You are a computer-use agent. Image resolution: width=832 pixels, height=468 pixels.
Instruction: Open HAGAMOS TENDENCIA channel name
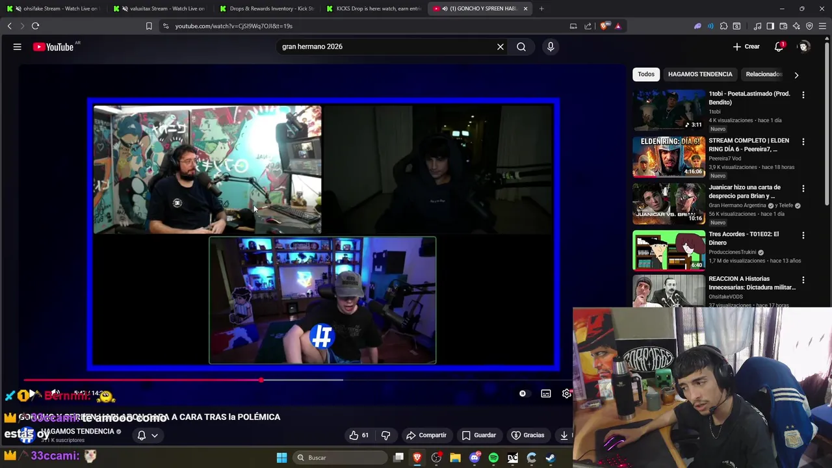78,431
